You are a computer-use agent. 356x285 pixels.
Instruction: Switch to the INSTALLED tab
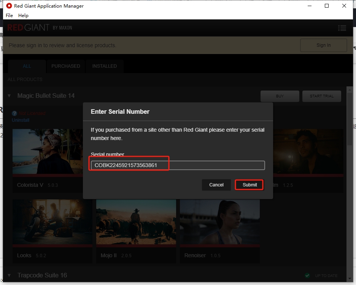pos(105,66)
